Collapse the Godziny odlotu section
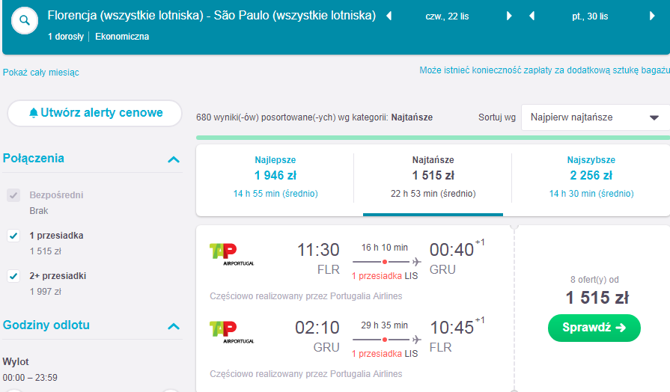 [x=174, y=326]
